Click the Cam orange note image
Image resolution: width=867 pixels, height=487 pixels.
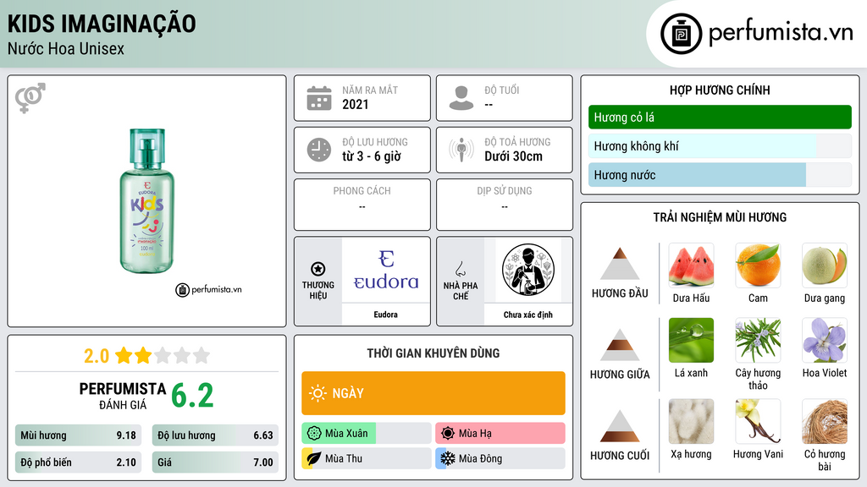758,265
